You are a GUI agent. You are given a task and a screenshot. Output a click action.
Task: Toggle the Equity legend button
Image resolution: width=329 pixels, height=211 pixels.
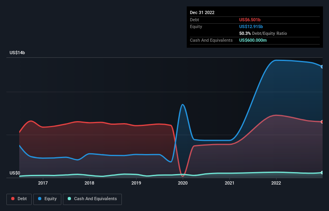point(47,199)
